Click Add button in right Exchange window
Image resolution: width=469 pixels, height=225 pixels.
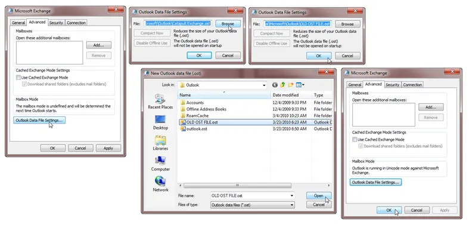coord(431,107)
